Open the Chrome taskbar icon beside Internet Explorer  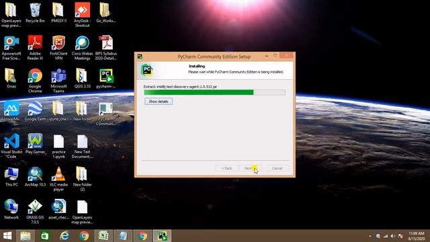click(84, 236)
